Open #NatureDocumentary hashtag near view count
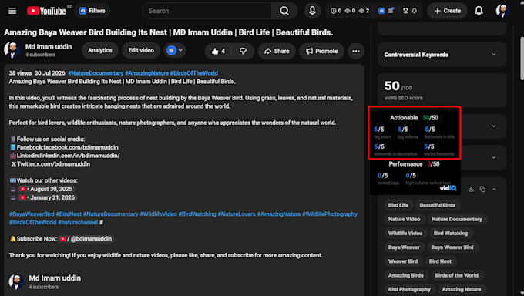 coord(96,73)
